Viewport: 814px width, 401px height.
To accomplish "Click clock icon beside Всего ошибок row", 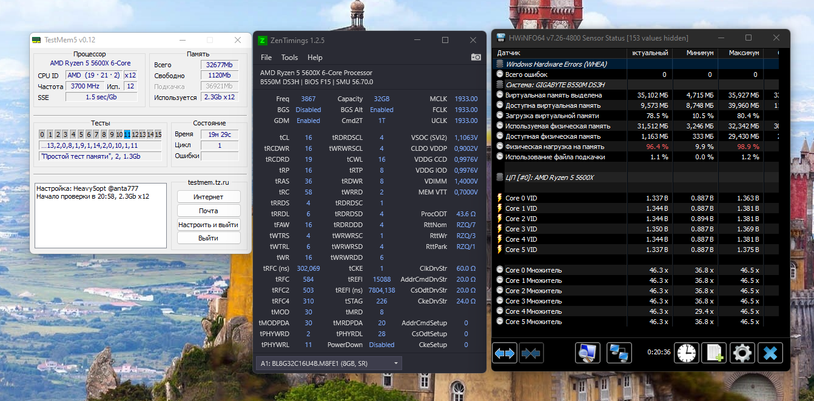I will (x=500, y=75).
